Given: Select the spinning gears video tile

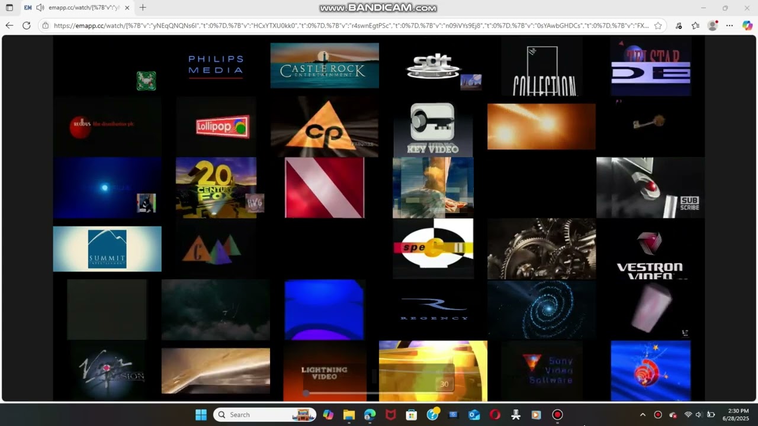Looking at the screenshot, I should (542, 249).
